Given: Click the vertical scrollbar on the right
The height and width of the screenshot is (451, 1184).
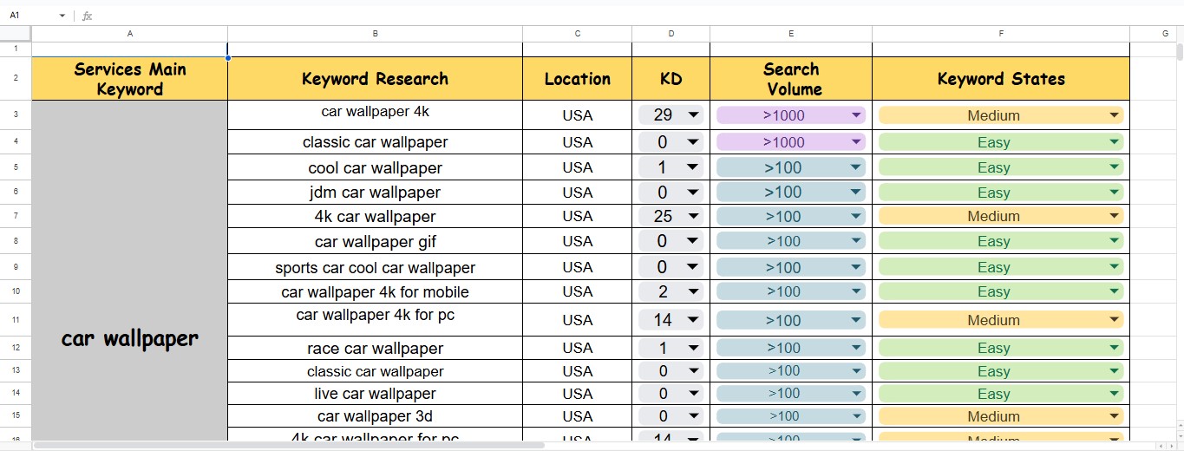Looking at the screenshot, I should [1179, 52].
